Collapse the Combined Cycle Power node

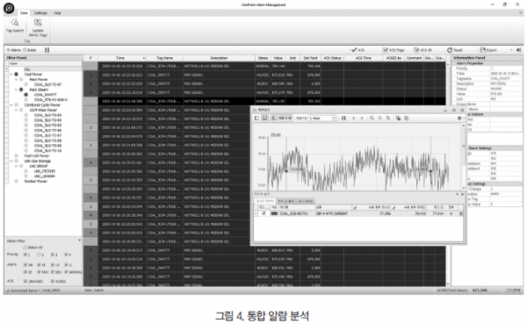[11, 104]
